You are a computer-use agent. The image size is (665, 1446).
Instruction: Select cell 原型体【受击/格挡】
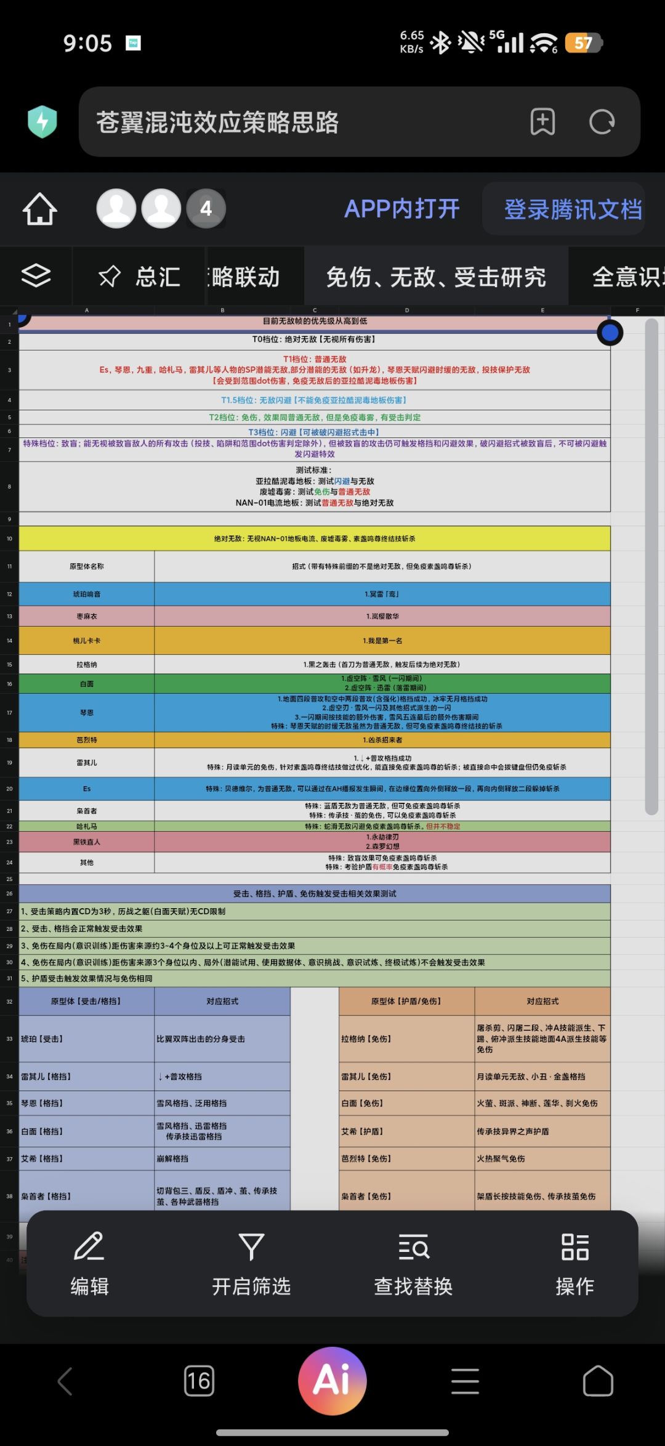pyautogui.click(x=87, y=1001)
